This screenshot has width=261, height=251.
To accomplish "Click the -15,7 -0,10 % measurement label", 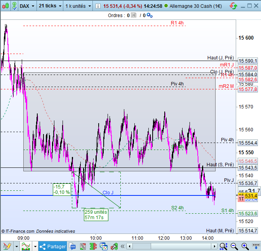I will 62,190.
